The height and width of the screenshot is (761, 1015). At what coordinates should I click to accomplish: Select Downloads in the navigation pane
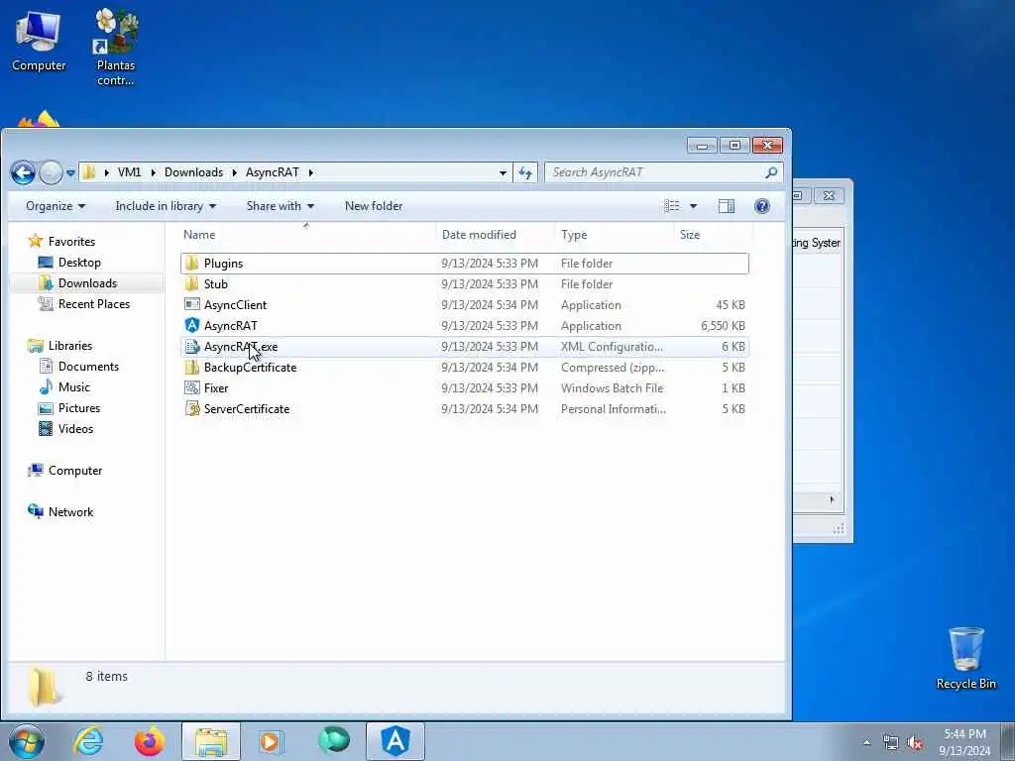(x=87, y=282)
